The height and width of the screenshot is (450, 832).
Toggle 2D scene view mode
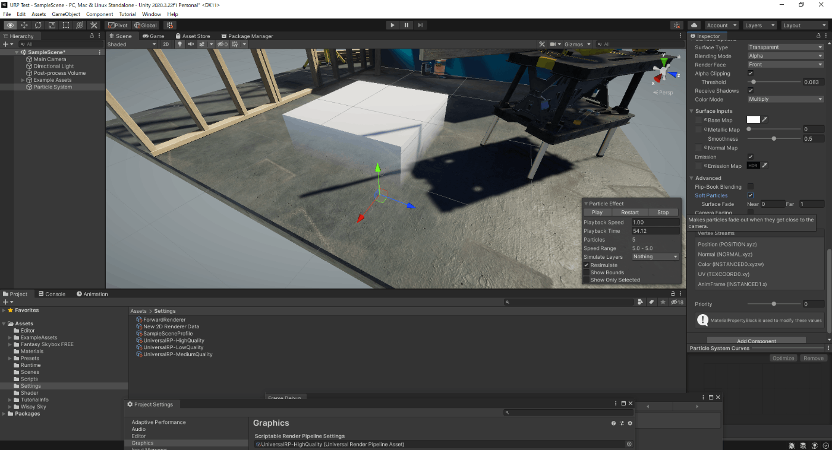(x=166, y=45)
